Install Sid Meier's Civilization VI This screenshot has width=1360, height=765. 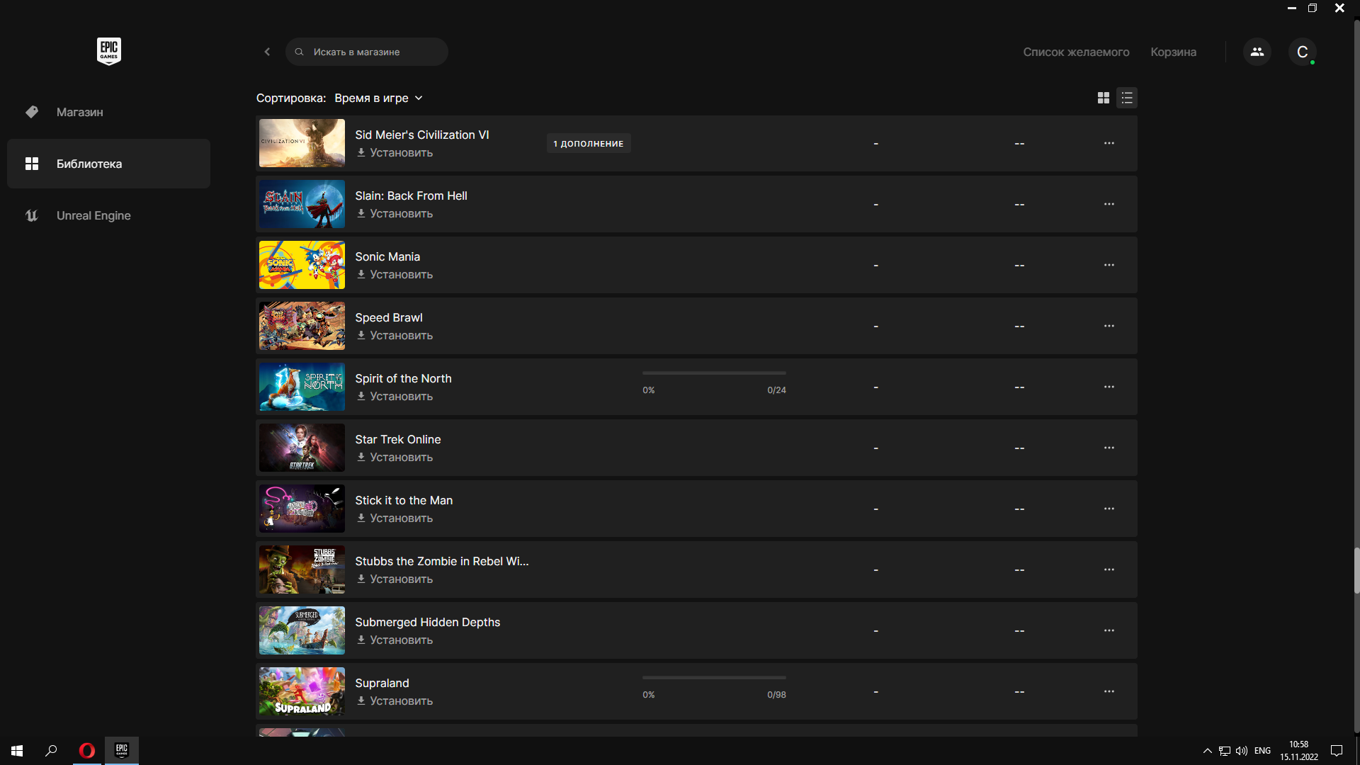point(395,152)
